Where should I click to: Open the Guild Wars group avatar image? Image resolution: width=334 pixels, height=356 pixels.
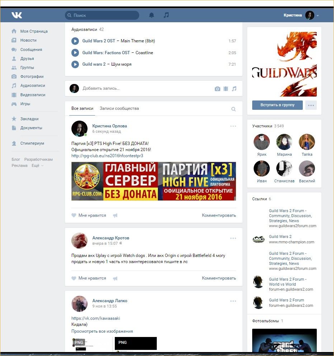click(x=284, y=64)
